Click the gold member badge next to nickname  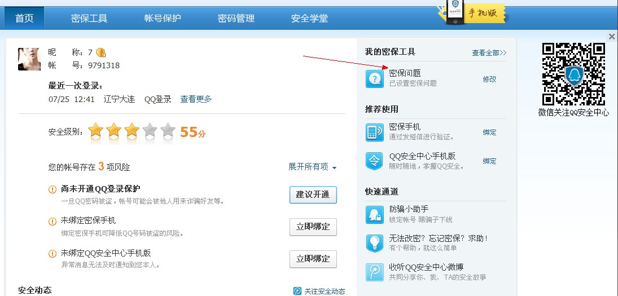(101, 52)
